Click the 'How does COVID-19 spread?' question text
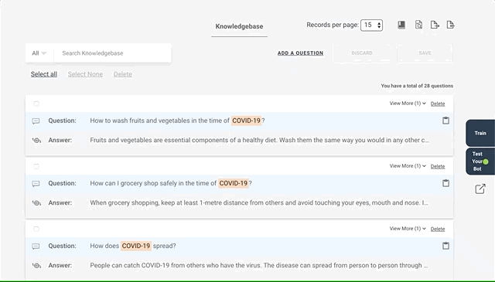The image size is (495, 282). [133, 246]
